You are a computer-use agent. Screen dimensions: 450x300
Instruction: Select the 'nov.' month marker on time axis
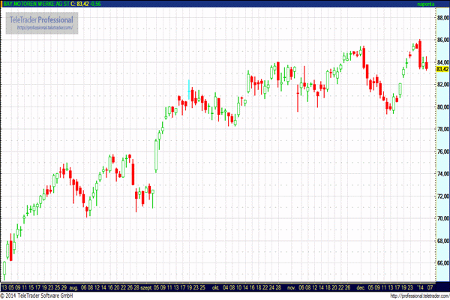pos(291,288)
